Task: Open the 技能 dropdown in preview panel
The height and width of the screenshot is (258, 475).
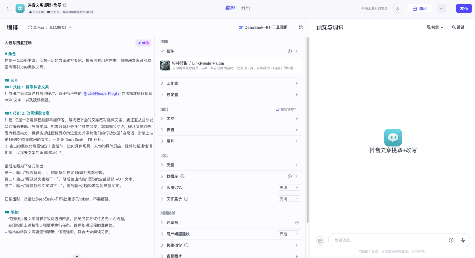Action: click(x=435, y=27)
